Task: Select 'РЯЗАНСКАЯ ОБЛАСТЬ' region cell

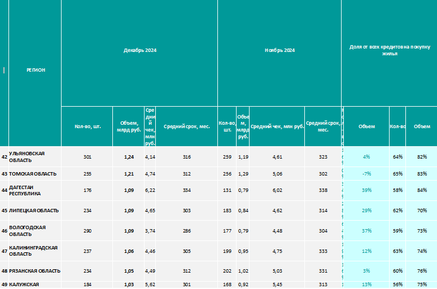Action: [x=34, y=271]
